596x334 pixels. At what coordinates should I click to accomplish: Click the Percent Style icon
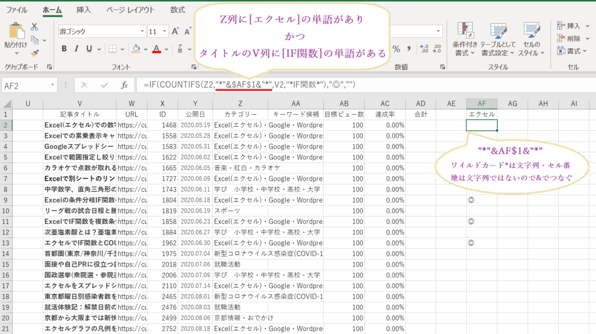click(x=396, y=49)
